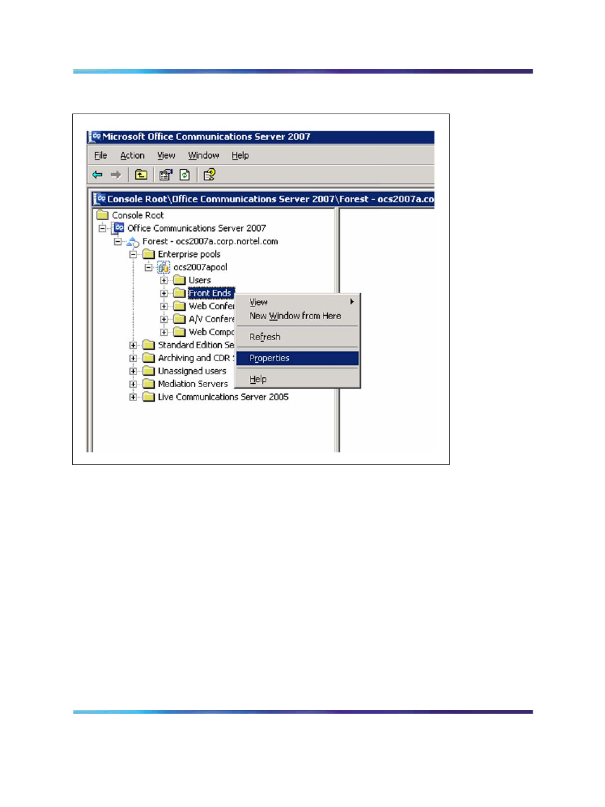605x807 pixels.
Task: Select the Console Root tree label
Action: click(x=138, y=216)
